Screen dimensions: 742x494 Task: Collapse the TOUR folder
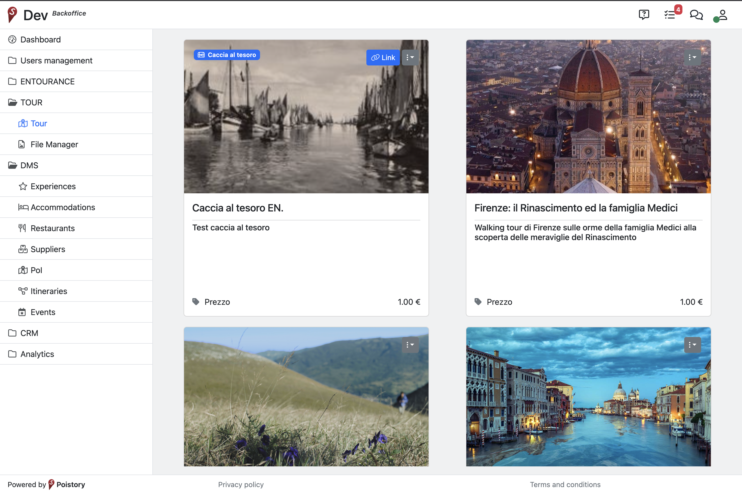coord(76,102)
